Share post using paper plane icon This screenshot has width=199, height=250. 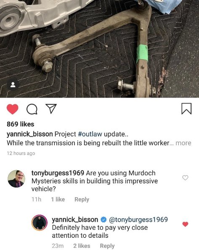coord(51,109)
